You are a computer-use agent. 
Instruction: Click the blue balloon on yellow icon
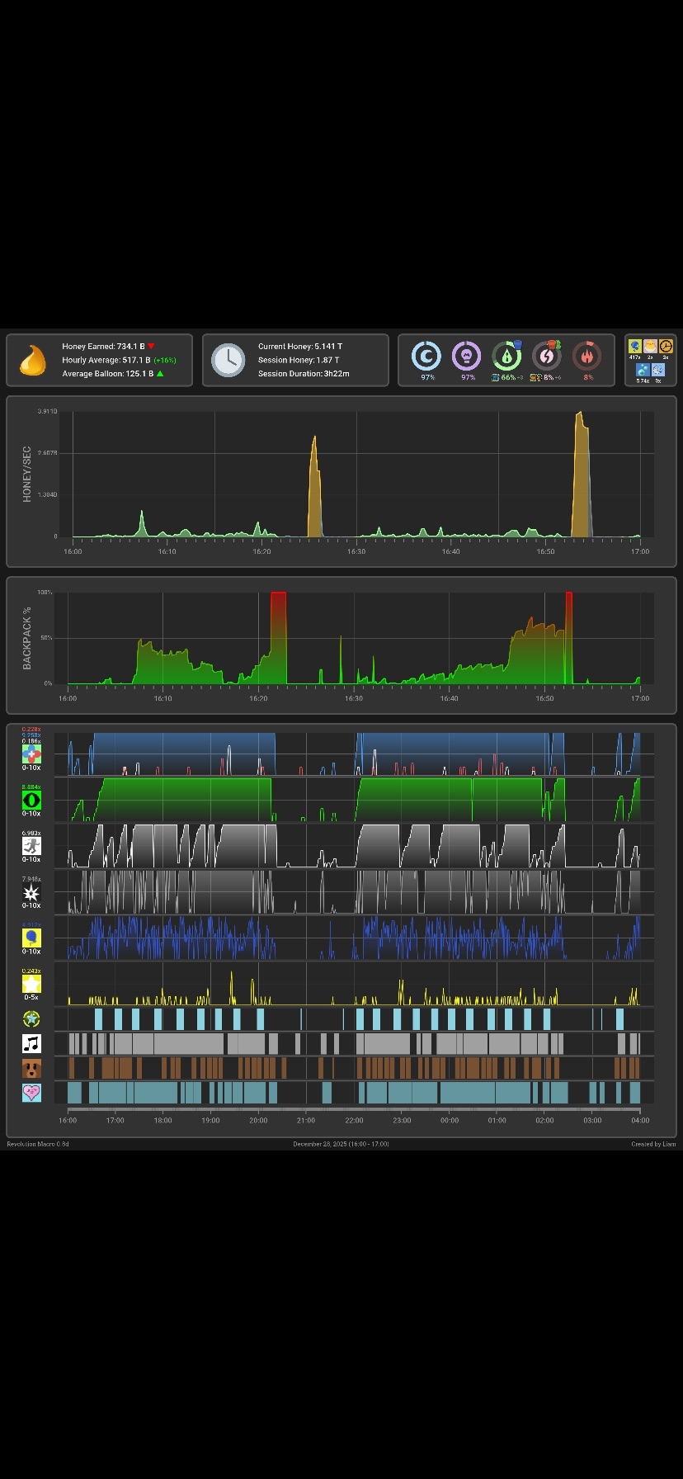(31, 938)
